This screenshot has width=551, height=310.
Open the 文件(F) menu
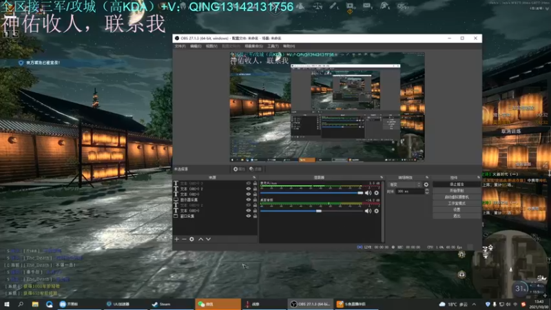[180, 46]
